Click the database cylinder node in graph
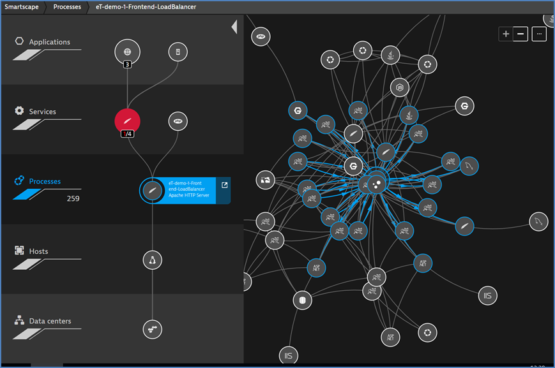555x368 pixels. tap(302, 300)
